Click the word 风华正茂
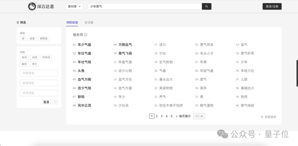The image size is (298, 146). pyautogui.click(x=84, y=105)
